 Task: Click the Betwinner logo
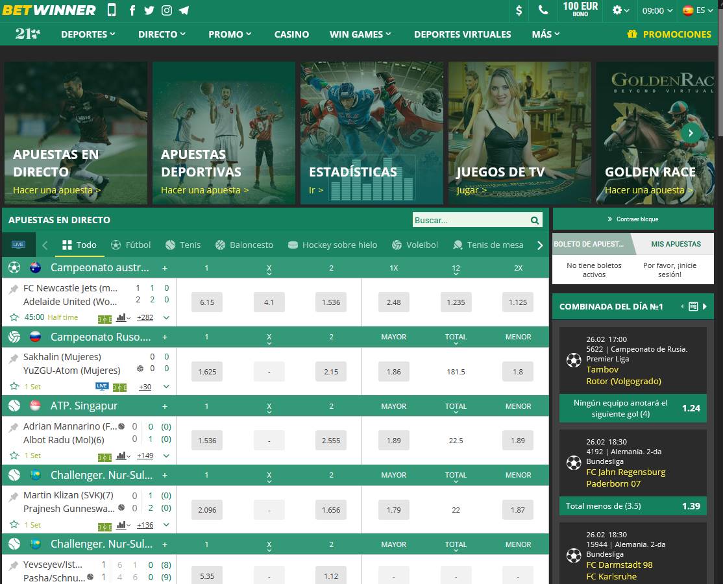point(49,10)
